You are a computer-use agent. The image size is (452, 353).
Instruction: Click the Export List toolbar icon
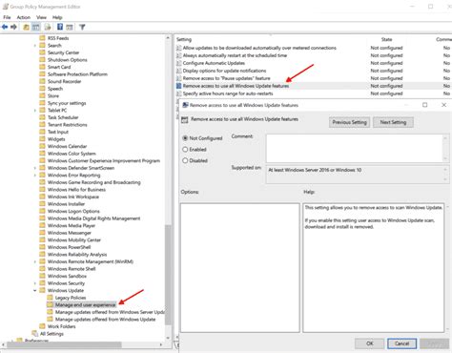click(x=48, y=28)
